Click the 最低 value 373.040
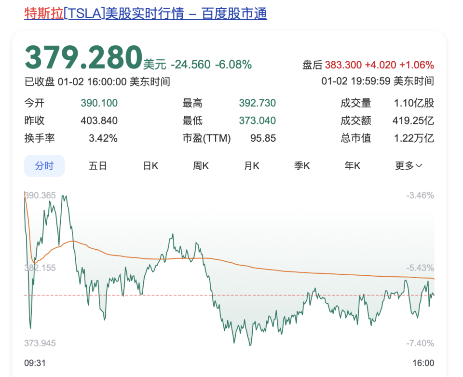Screen dimensions: 463x377 (x=258, y=121)
